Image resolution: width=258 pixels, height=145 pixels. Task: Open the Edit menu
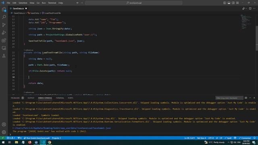click(x=15, y=3)
